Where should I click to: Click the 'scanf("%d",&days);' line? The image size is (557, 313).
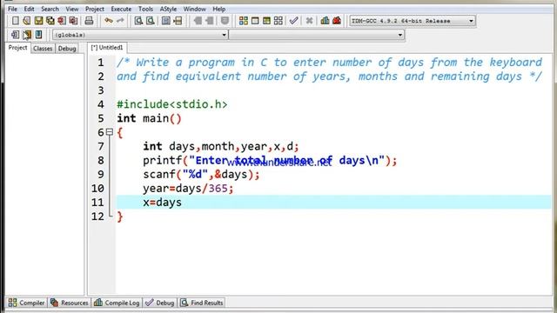click(x=201, y=174)
